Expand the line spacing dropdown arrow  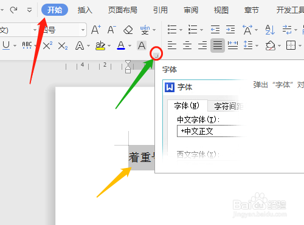[257, 45]
